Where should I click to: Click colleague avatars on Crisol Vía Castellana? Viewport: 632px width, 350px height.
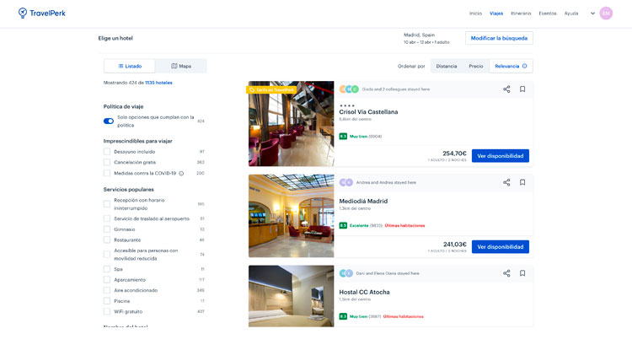click(x=349, y=89)
